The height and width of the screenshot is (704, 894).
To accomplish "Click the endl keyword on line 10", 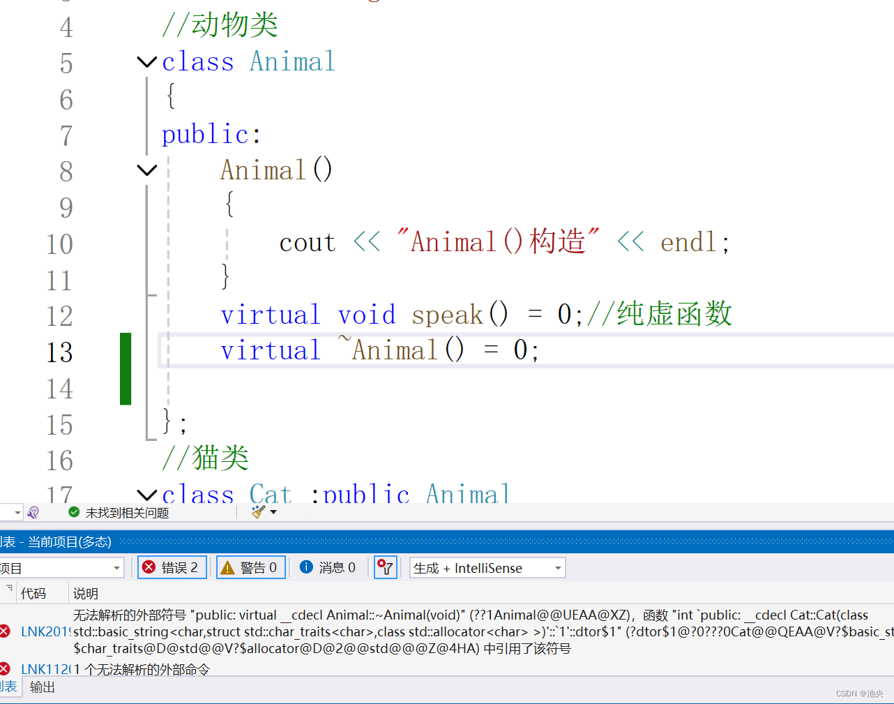I will [x=689, y=242].
